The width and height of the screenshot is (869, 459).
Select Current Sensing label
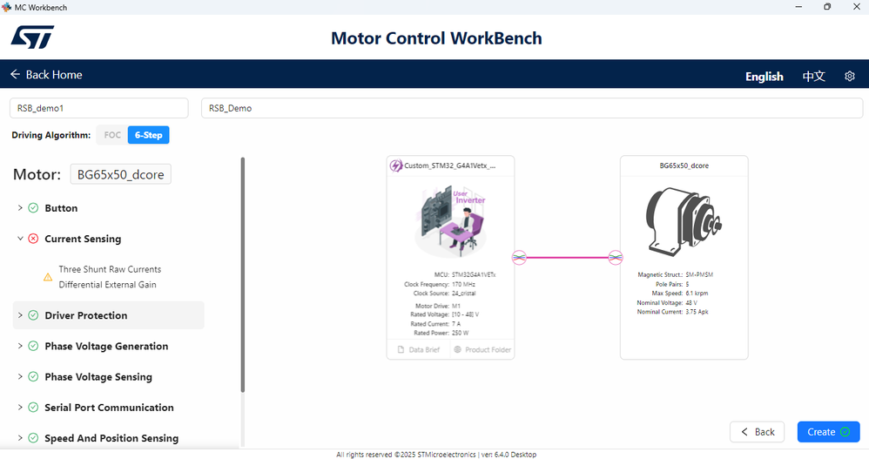pos(83,239)
